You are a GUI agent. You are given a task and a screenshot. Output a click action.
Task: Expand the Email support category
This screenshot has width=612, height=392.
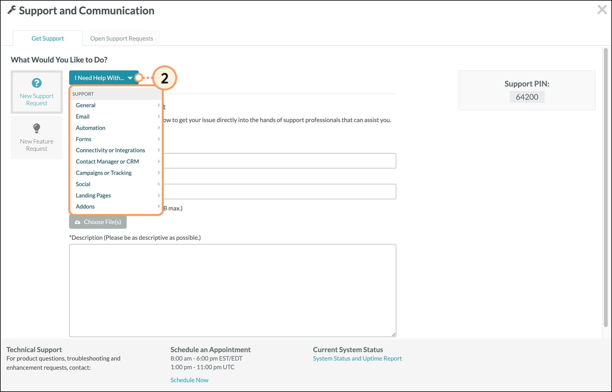(x=116, y=116)
